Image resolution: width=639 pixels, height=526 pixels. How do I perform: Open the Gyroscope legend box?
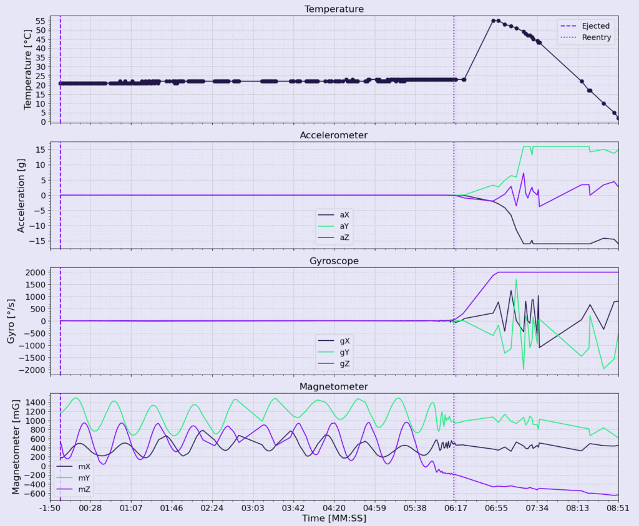(x=334, y=353)
